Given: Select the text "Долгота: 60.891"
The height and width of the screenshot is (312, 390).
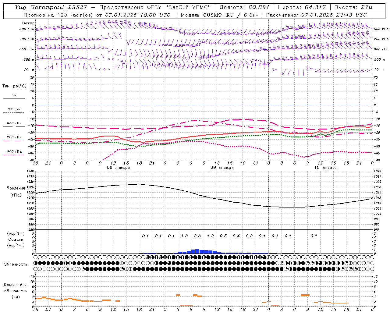Looking at the screenshot, I should tap(244, 7).
